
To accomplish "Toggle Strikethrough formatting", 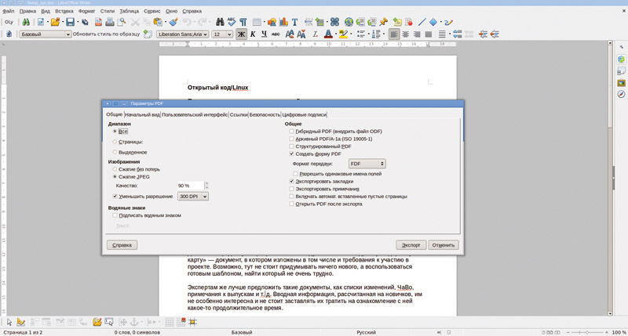I will coord(276,34).
